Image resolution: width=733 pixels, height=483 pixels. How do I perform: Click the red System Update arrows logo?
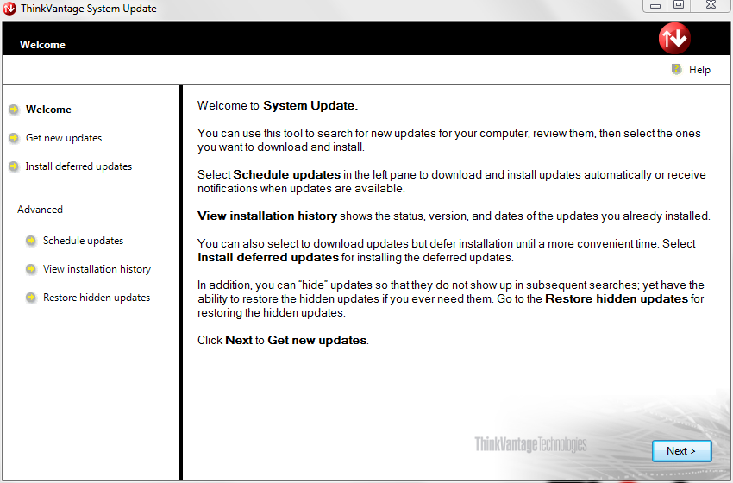tap(674, 38)
